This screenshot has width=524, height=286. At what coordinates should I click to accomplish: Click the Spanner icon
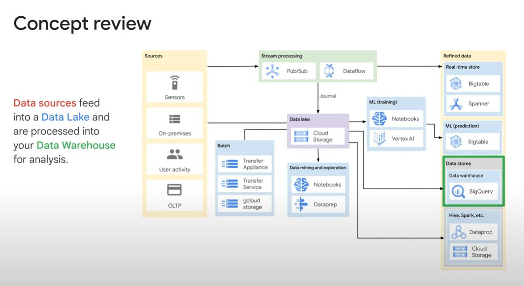coord(456,104)
